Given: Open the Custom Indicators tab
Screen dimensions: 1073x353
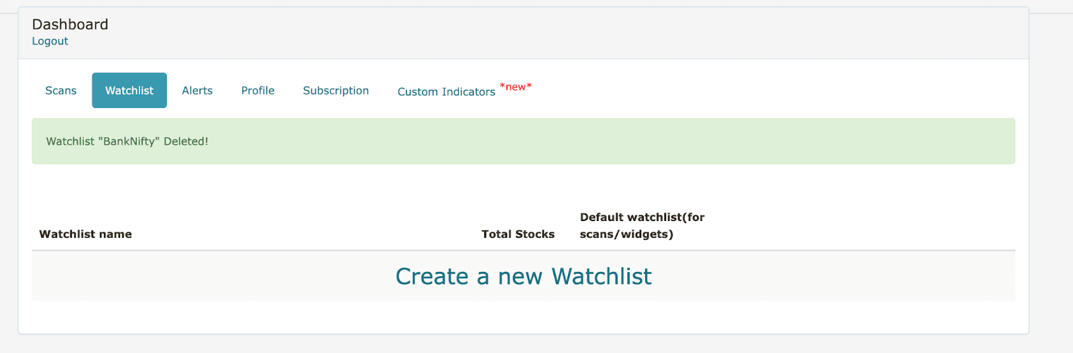Looking at the screenshot, I should point(446,92).
